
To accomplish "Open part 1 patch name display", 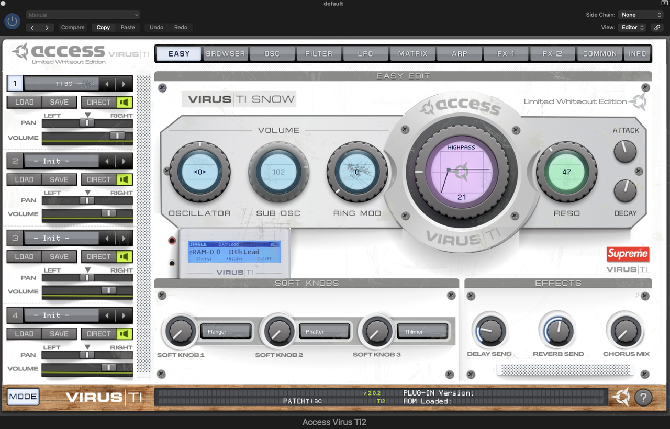I will click(62, 84).
